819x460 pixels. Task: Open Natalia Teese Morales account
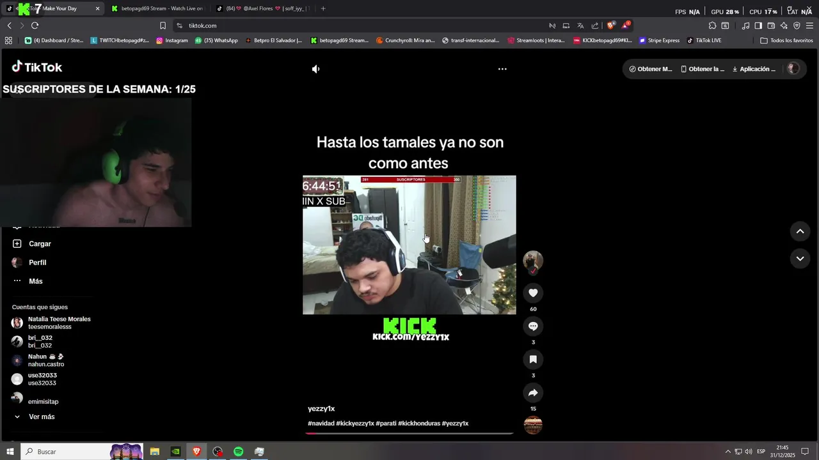51,323
